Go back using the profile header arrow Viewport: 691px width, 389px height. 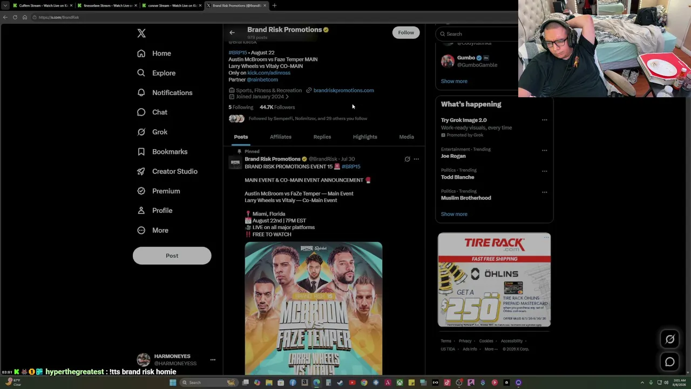click(x=232, y=32)
